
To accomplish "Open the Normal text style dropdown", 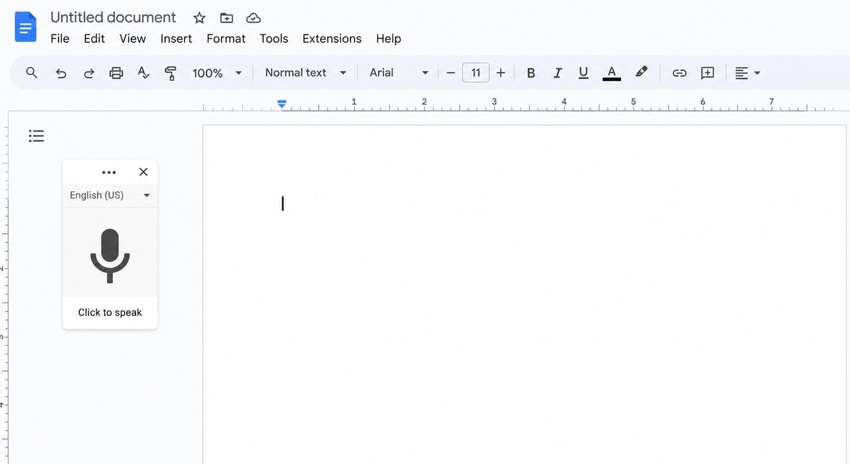I will click(305, 73).
